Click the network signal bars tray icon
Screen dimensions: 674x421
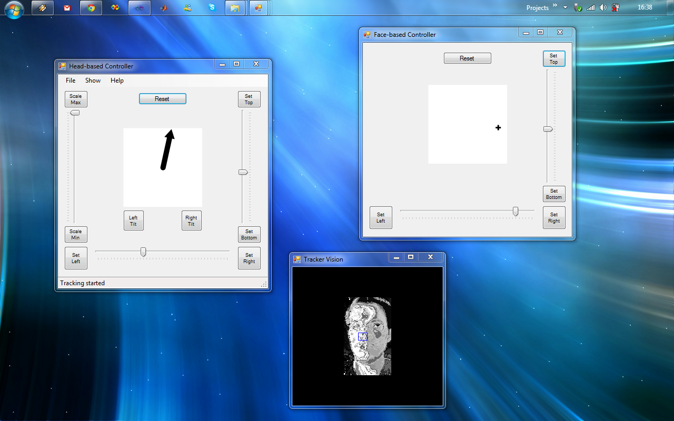point(591,7)
